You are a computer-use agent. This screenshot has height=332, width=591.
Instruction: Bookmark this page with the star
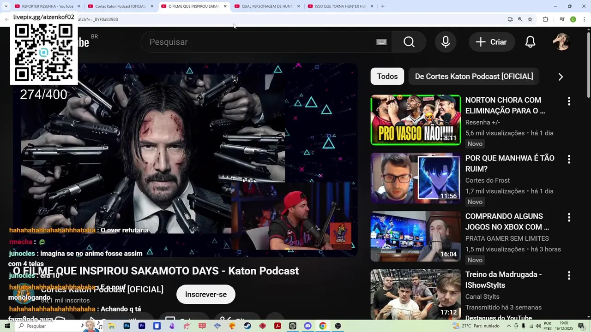point(530,19)
